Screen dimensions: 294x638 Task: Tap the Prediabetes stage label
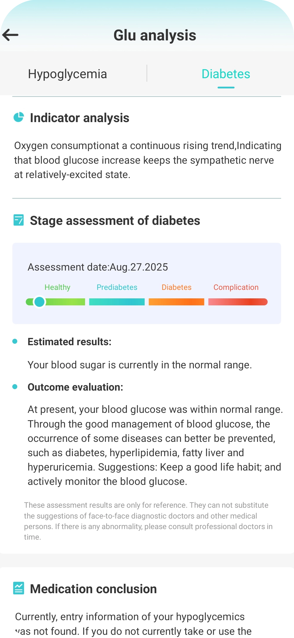pos(117,287)
